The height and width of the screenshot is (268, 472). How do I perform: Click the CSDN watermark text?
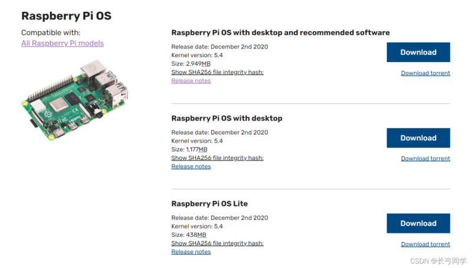pos(438,261)
